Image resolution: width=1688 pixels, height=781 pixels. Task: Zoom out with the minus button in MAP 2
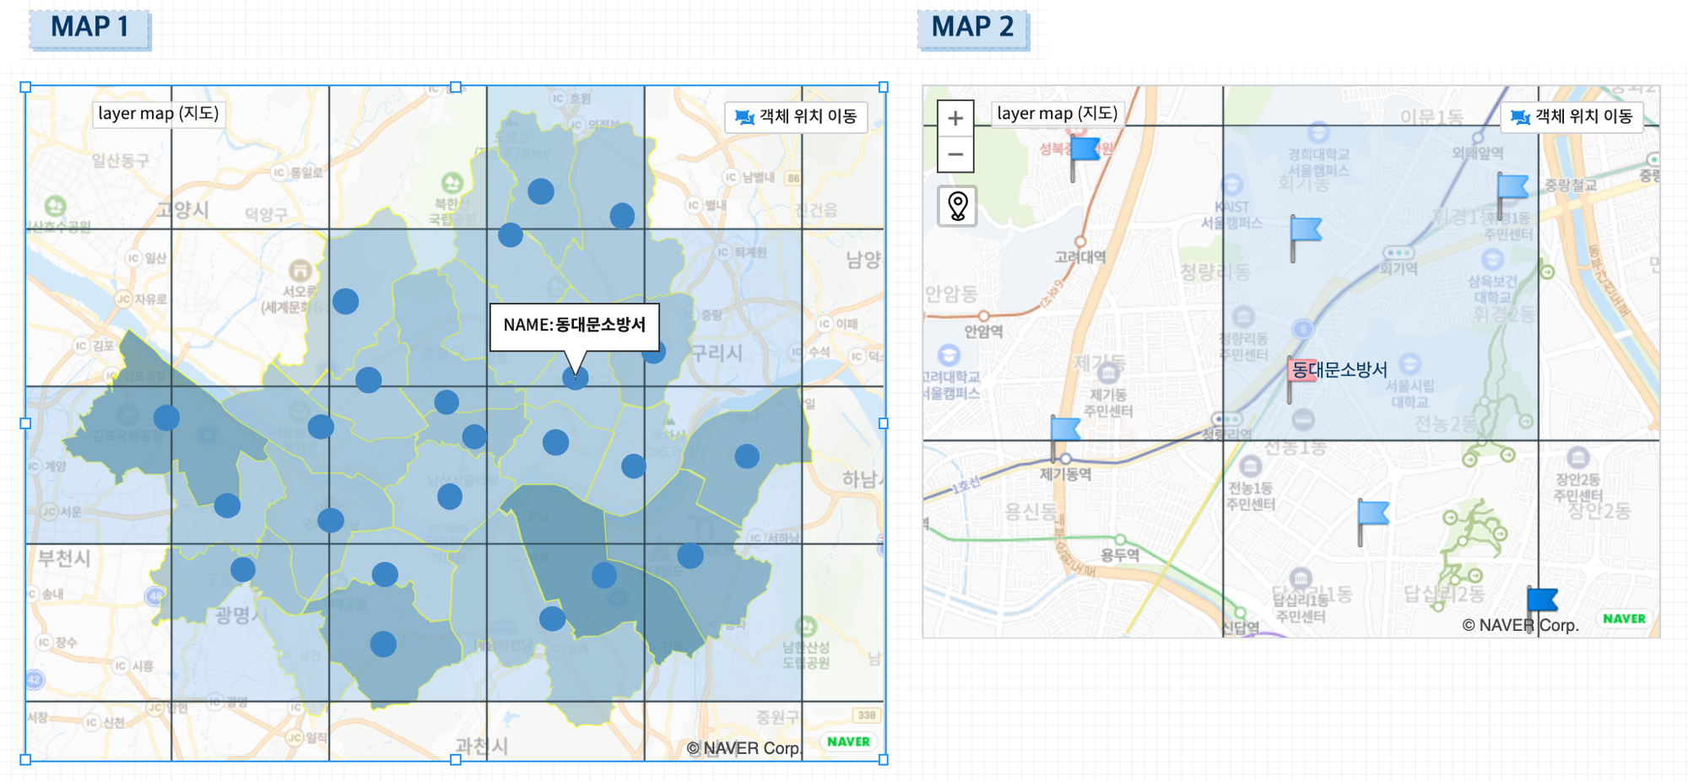[x=955, y=154]
